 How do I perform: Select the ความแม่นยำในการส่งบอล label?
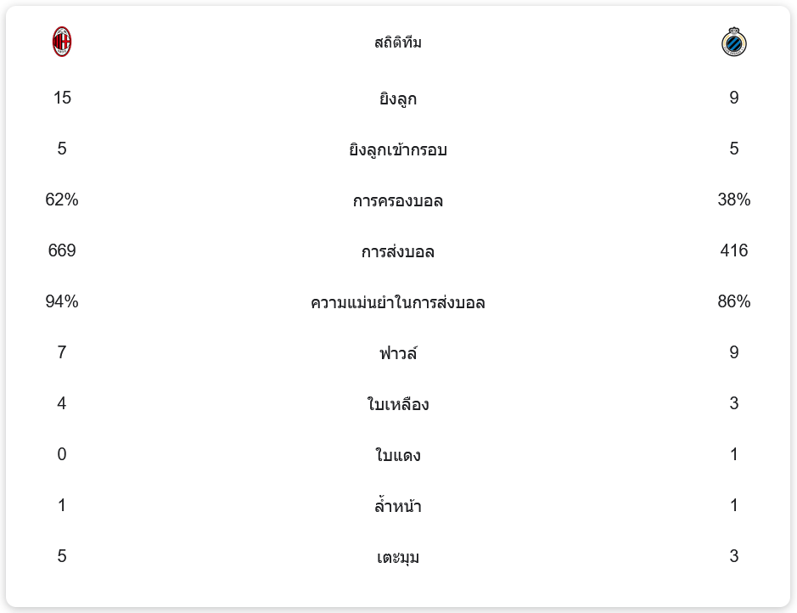(398, 302)
